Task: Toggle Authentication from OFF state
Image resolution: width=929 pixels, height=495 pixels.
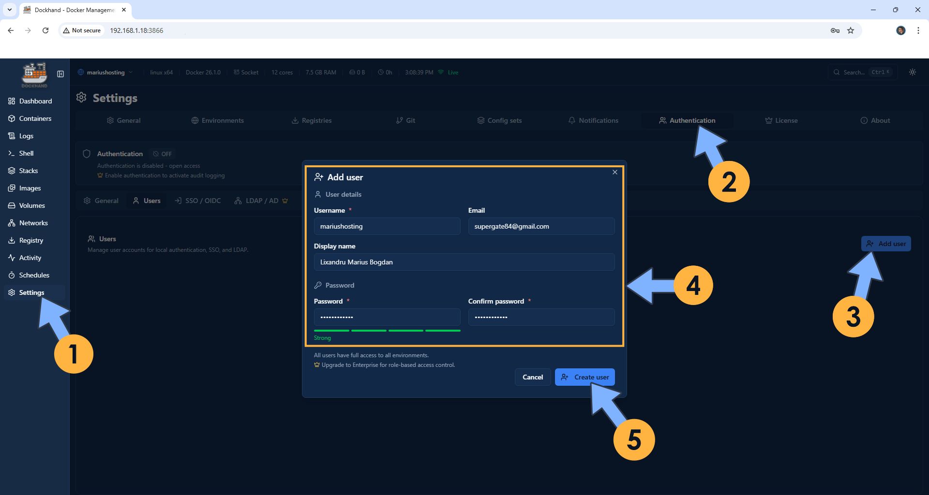Action: click(162, 154)
